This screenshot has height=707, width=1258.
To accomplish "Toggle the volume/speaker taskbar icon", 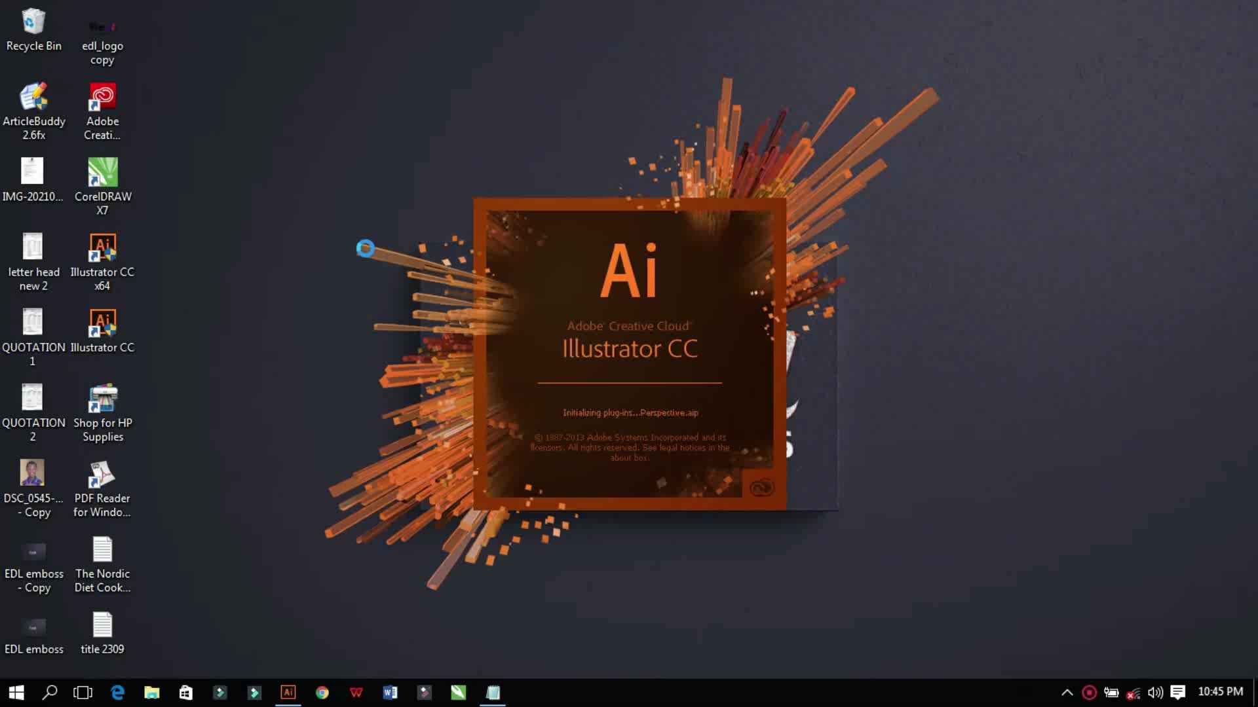I will [1154, 691].
